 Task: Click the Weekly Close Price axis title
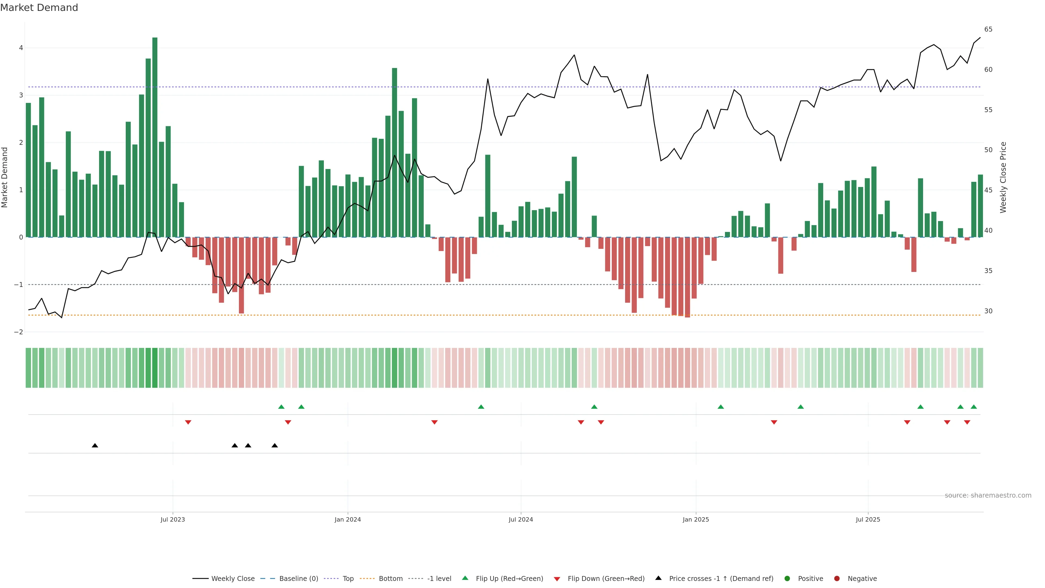(1003, 177)
